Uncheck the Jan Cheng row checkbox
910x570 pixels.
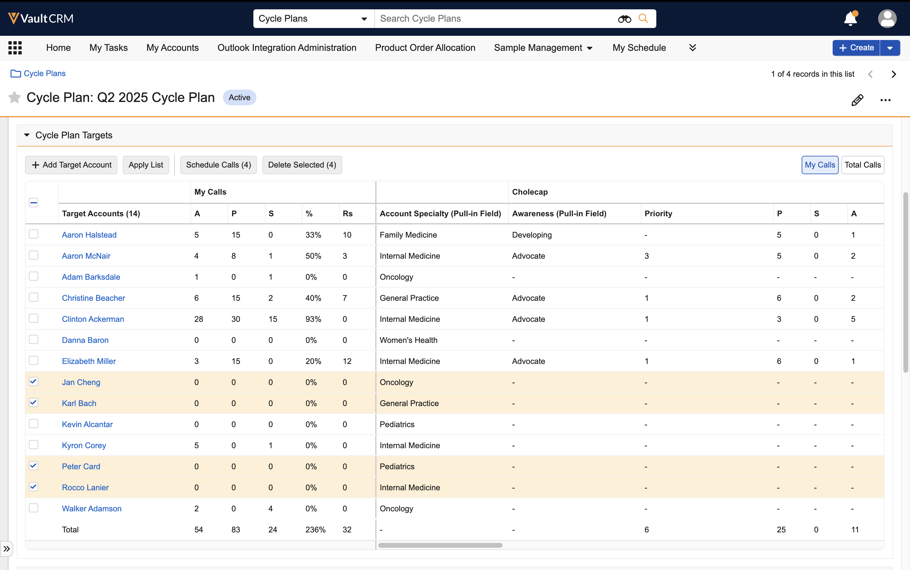tap(34, 381)
